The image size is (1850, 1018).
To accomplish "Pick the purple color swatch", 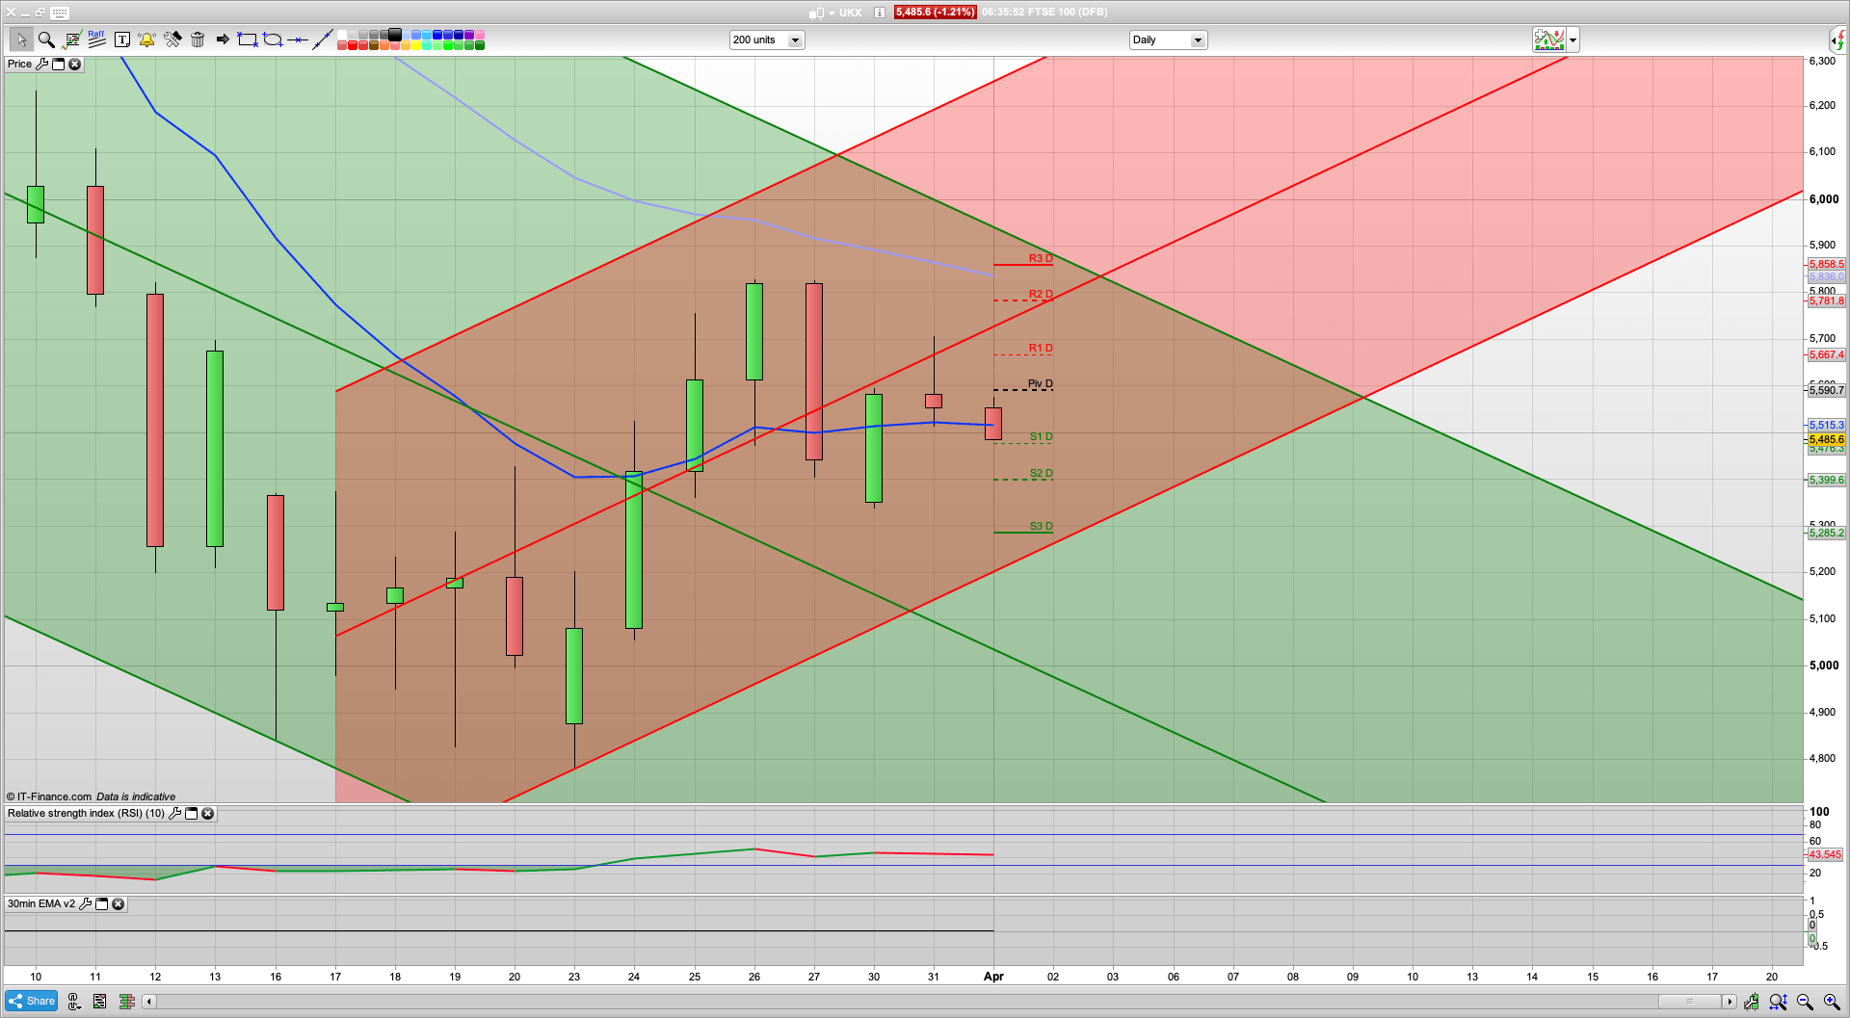I will click(469, 35).
